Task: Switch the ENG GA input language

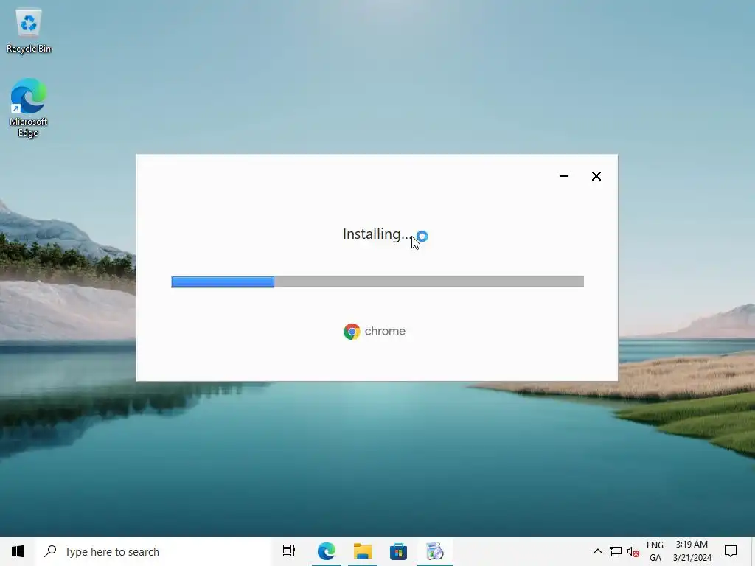Action: [x=655, y=551]
